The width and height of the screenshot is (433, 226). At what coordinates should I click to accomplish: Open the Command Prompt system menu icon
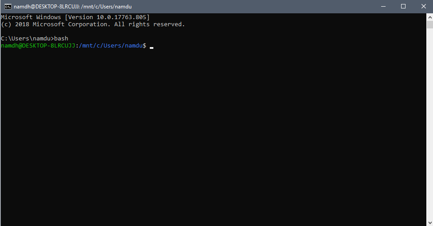click(x=8, y=7)
